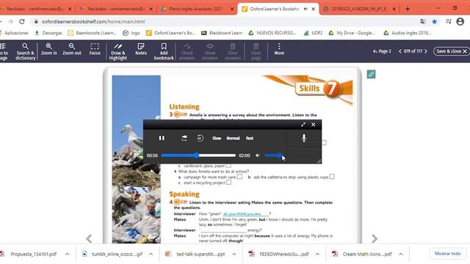Open Descargas bookmark

click(x=48, y=33)
